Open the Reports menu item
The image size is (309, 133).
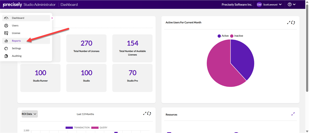click(26, 41)
